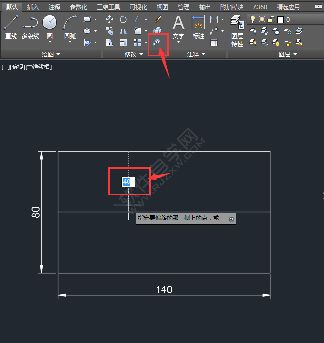Click Thaw All Layers icon
The width and height of the screenshot is (324, 343).
tap(276, 42)
